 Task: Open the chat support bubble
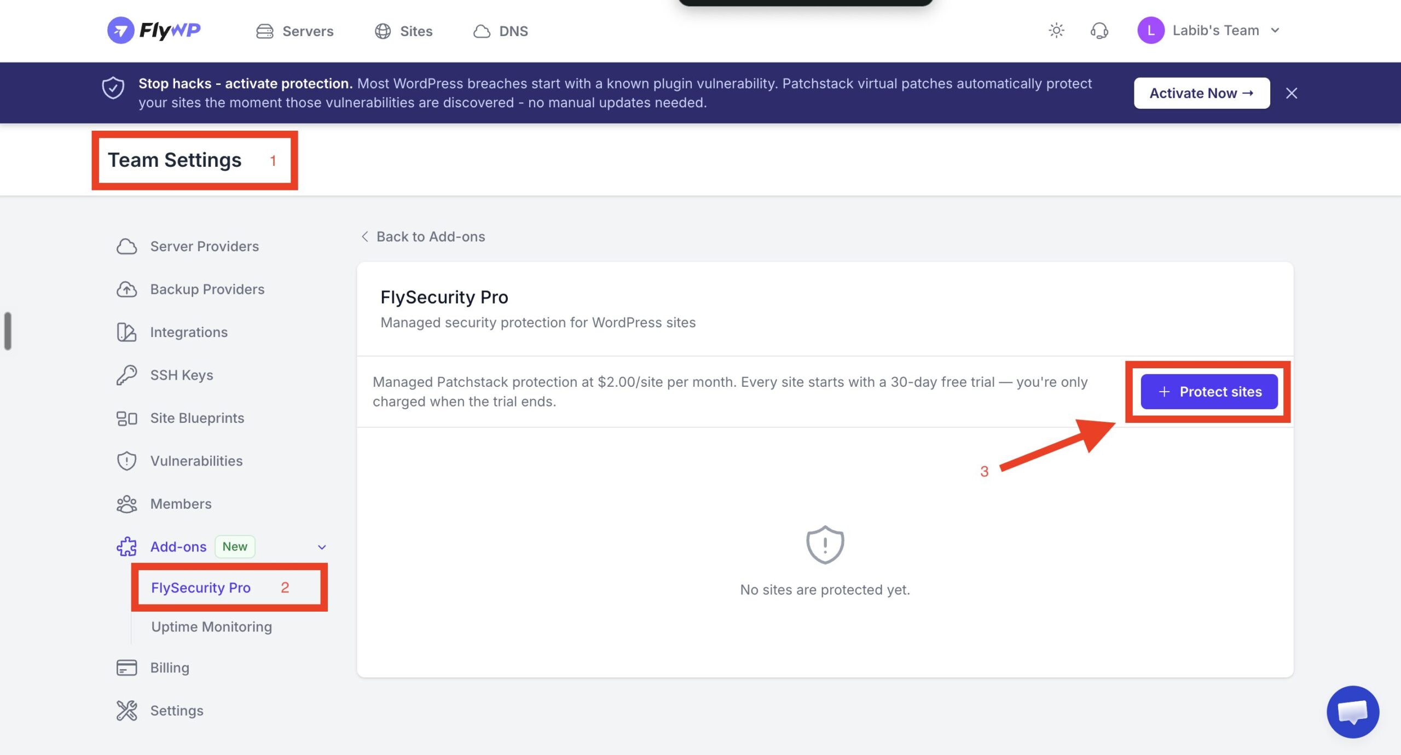click(1353, 712)
